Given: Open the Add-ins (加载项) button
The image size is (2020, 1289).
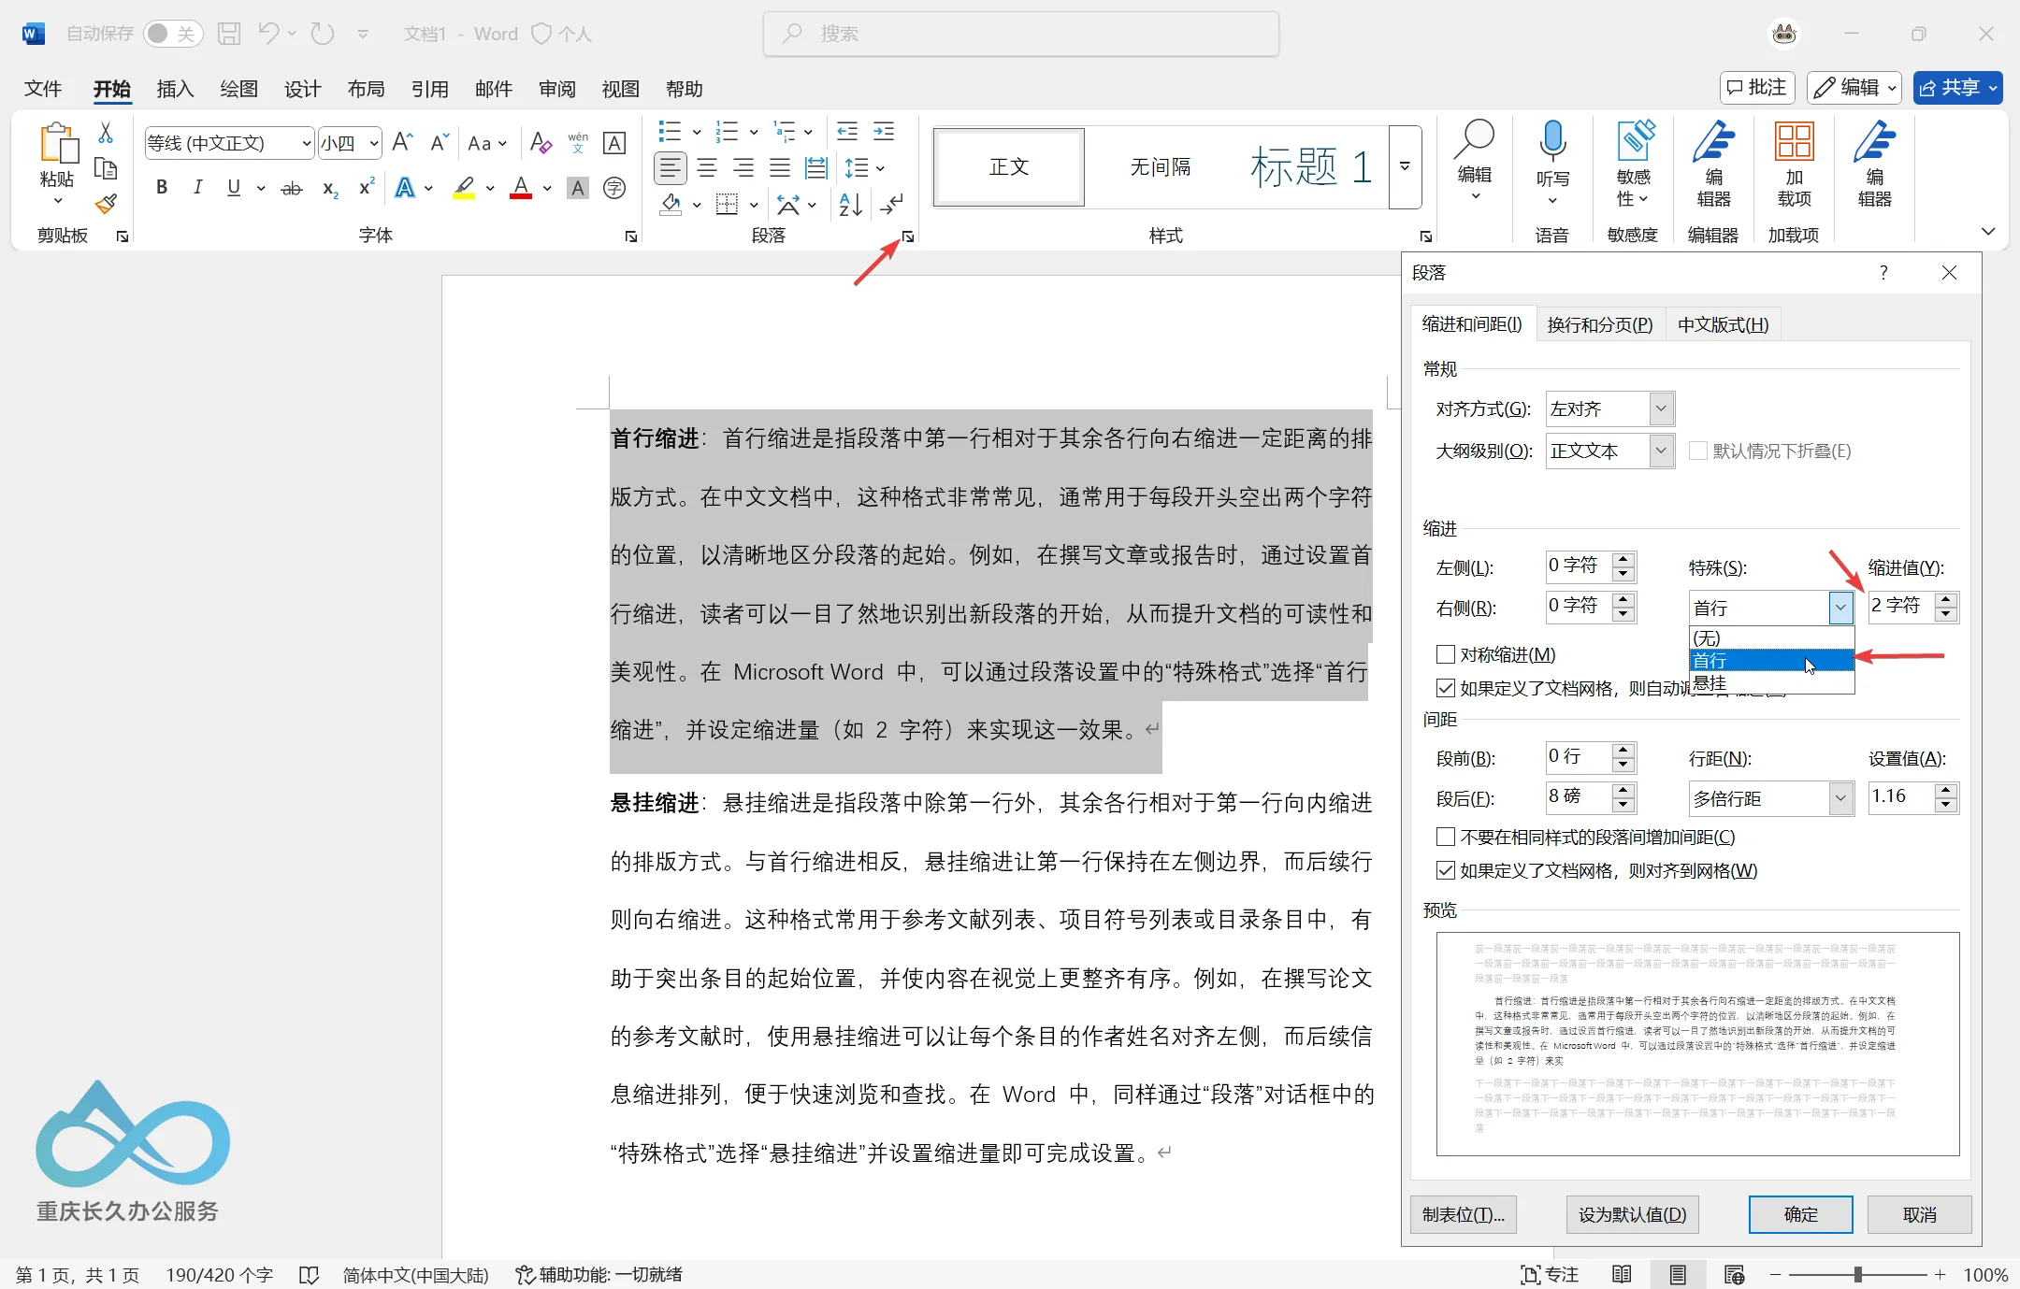Looking at the screenshot, I should (x=1794, y=164).
